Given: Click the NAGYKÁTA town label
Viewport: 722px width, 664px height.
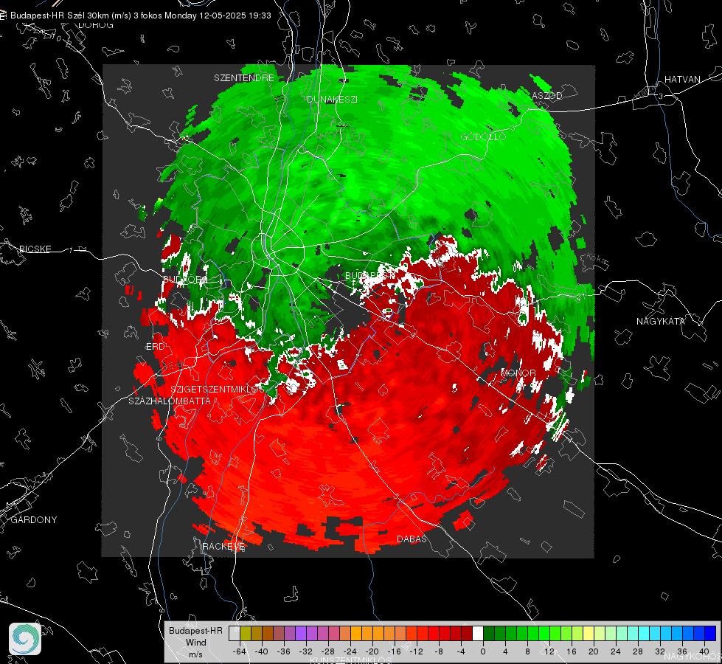Looking at the screenshot, I should click(x=661, y=322).
